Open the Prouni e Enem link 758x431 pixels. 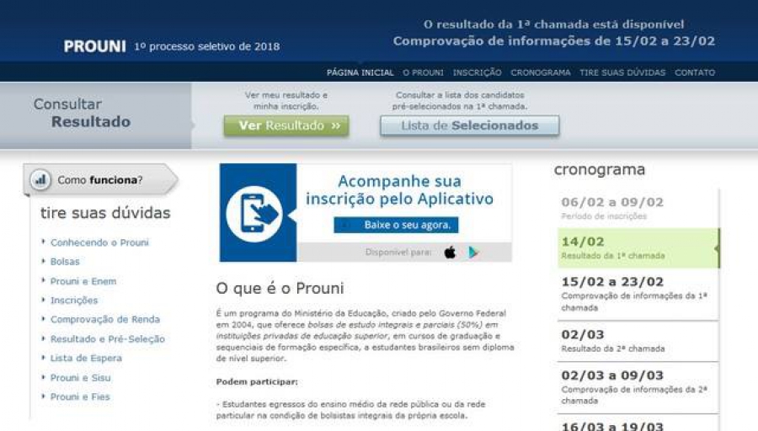(83, 281)
